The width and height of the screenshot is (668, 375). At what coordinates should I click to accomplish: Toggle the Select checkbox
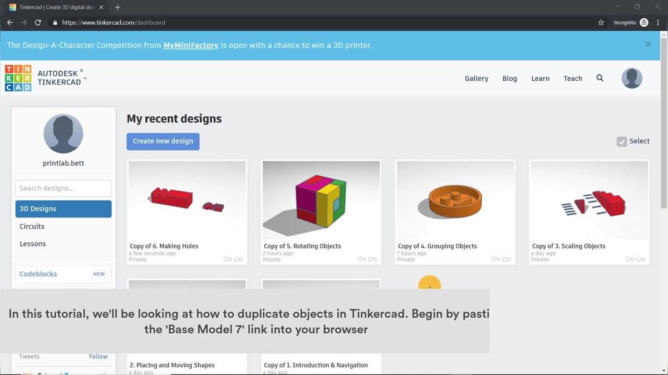coord(622,141)
